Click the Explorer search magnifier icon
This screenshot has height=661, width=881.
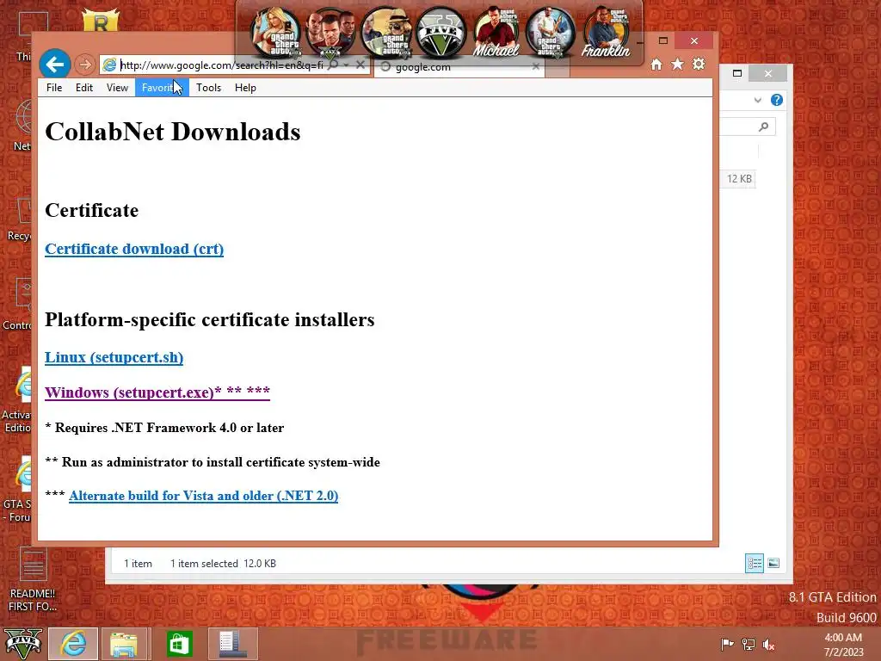pos(763,127)
